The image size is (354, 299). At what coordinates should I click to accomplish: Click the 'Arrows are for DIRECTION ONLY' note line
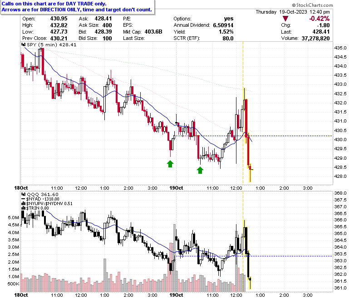click(77, 10)
